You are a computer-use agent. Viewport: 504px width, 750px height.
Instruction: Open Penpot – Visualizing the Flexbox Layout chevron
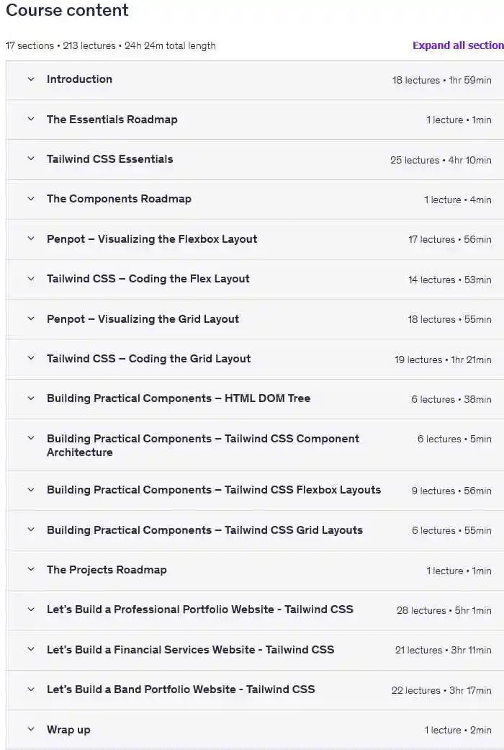[30, 238]
